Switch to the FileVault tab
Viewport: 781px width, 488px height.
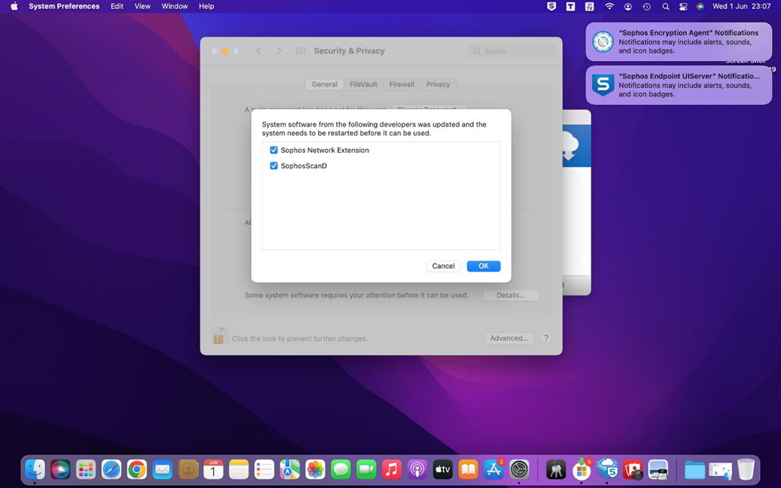(x=363, y=84)
